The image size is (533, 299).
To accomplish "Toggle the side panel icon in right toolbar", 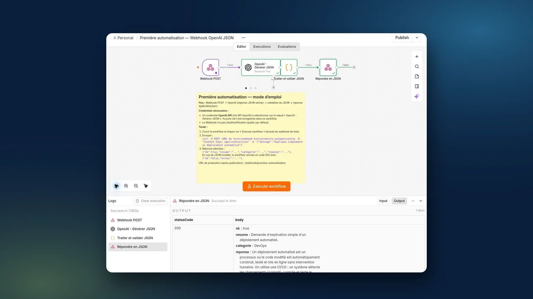I will pos(417,86).
